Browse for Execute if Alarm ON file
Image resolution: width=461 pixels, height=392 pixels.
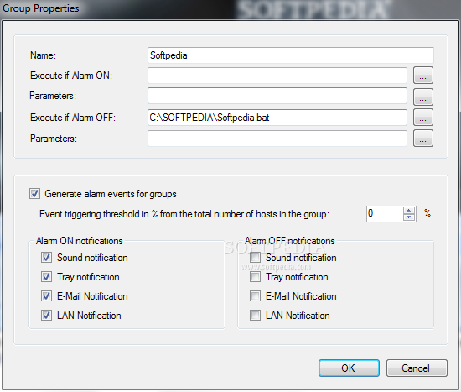[423, 76]
